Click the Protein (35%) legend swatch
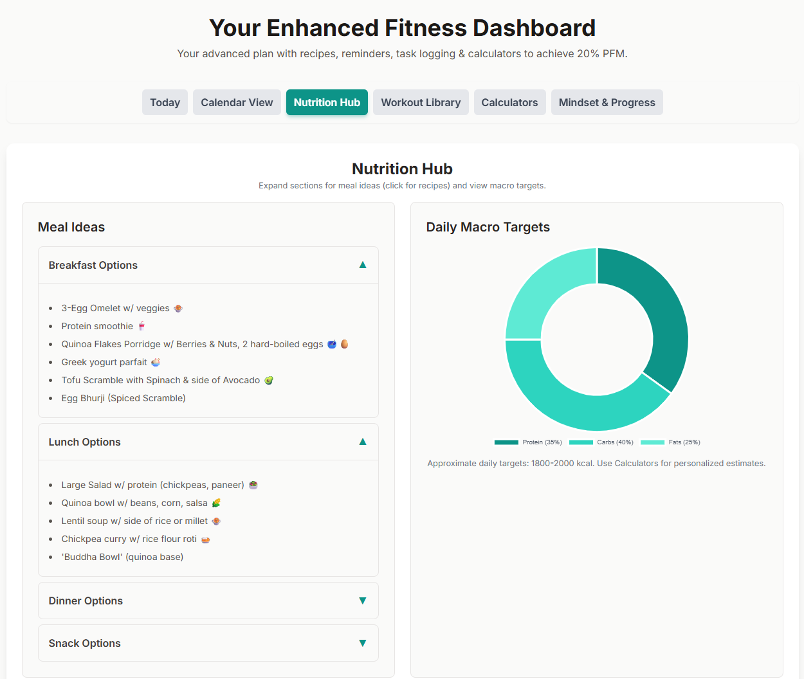The image size is (804, 679). point(506,442)
